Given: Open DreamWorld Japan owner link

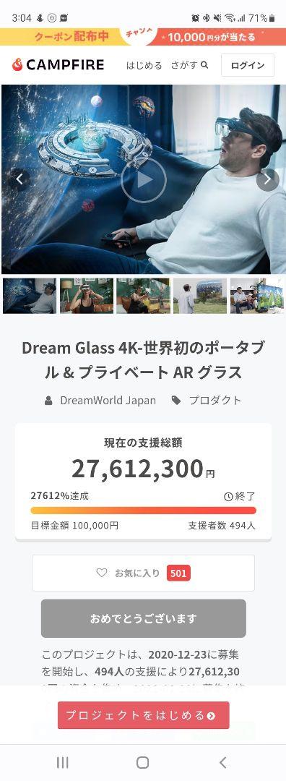Looking at the screenshot, I should pos(108,401).
